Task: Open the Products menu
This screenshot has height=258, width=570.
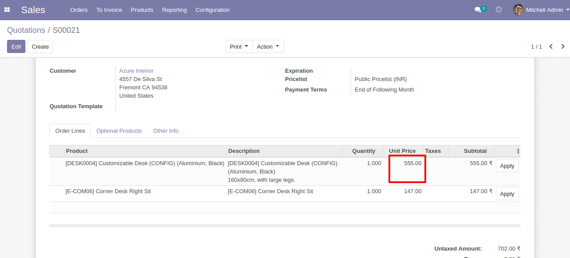Action: [x=142, y=10]
